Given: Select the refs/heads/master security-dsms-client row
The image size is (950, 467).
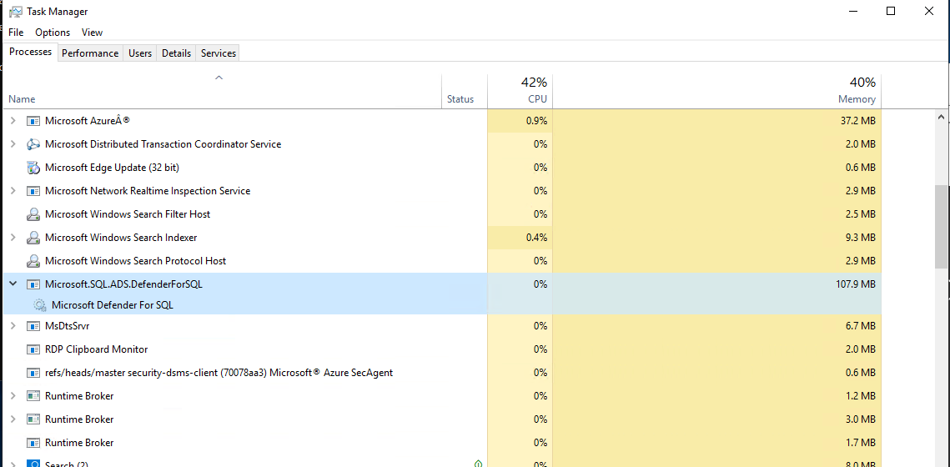Looking at the screenshot, I should [442, 373].
